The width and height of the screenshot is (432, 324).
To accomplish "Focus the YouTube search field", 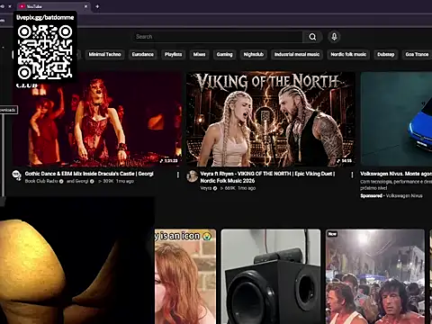I will (218, 37).
